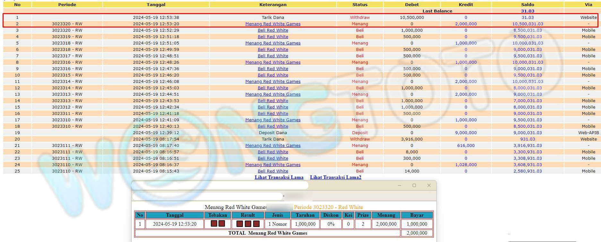Click first red square under Tebakan
The image size is (601, 242).
214,223
